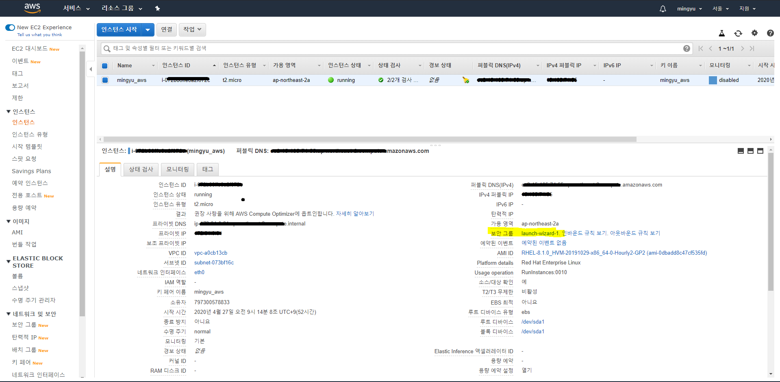Open the Seoul region dropdown
The image size is (780, 382).
pos(721,9)
